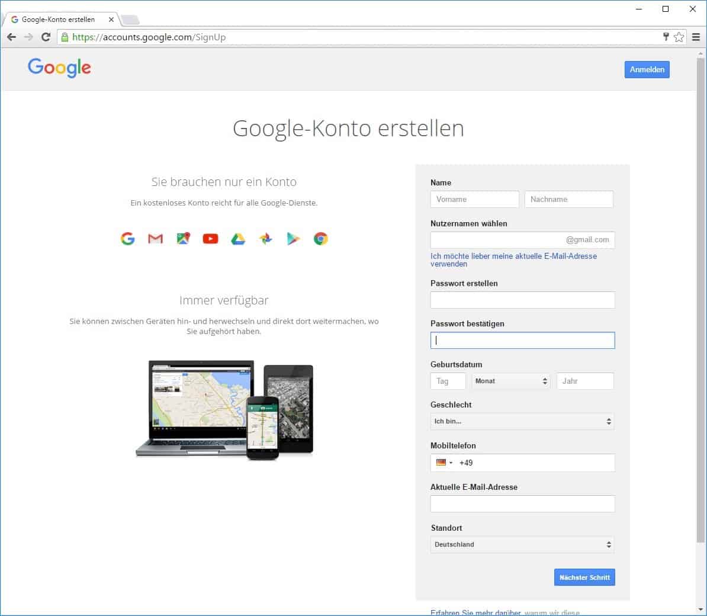
Task: Open a new tab with the blank tab button
Action: click(x=130, y=20)
